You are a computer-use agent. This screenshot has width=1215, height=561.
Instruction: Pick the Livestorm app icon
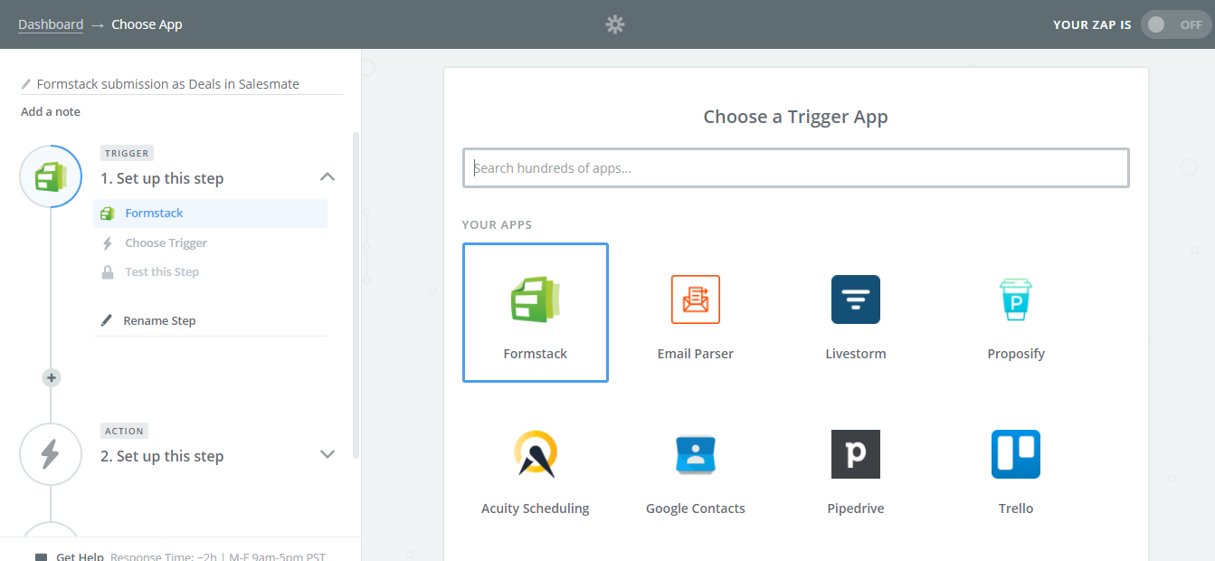click(x=856, y=300)
